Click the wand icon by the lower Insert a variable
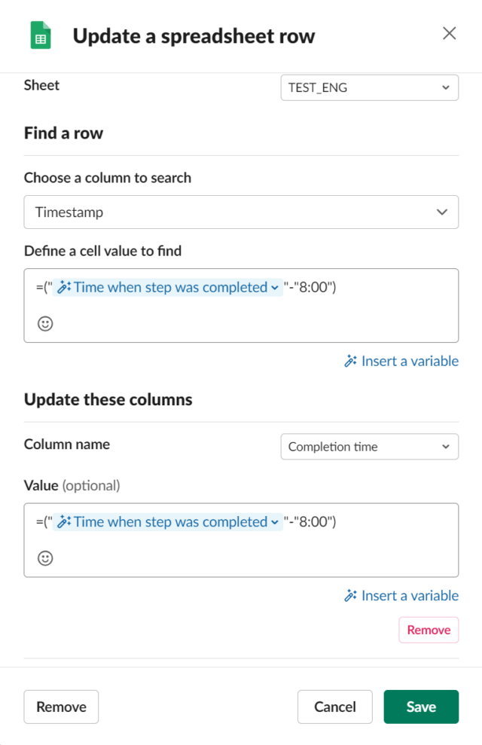Image resolution: width=482 pixels, height=745 pixels. (349, 595)
